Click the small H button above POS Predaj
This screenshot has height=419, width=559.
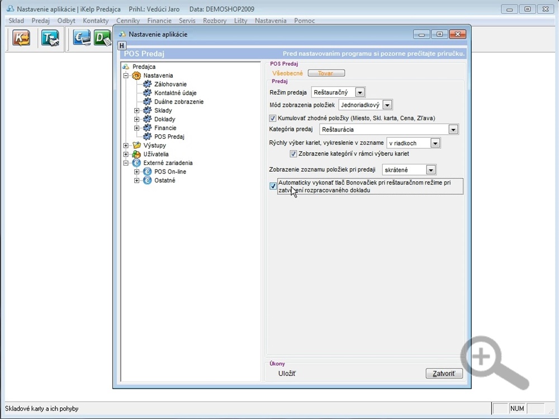click(122, 45)
